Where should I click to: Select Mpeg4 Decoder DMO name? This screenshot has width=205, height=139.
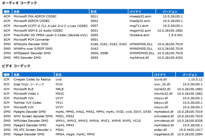(x=29, y=134)
